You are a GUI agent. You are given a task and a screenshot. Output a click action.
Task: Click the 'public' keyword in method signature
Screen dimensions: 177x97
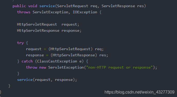pyautogui.click(x=19, y=6)
